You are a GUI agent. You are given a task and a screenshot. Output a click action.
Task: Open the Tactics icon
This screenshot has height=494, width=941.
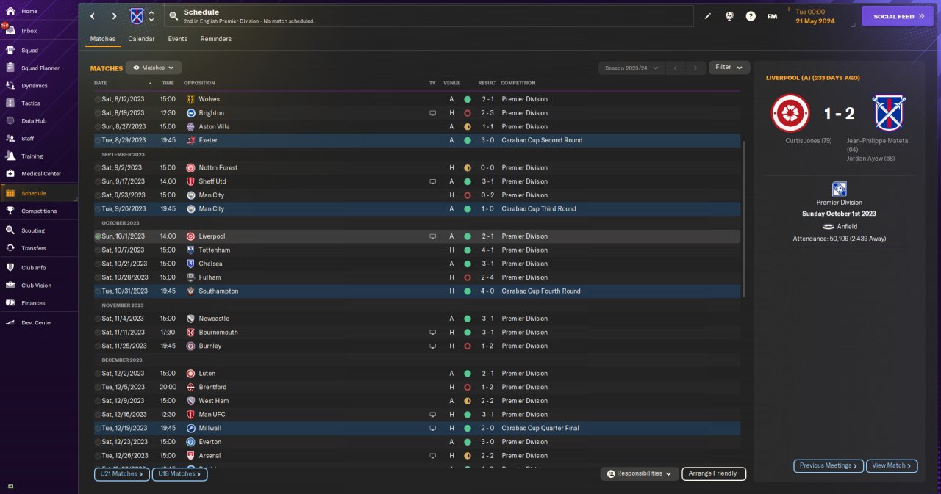click(10, 103)
